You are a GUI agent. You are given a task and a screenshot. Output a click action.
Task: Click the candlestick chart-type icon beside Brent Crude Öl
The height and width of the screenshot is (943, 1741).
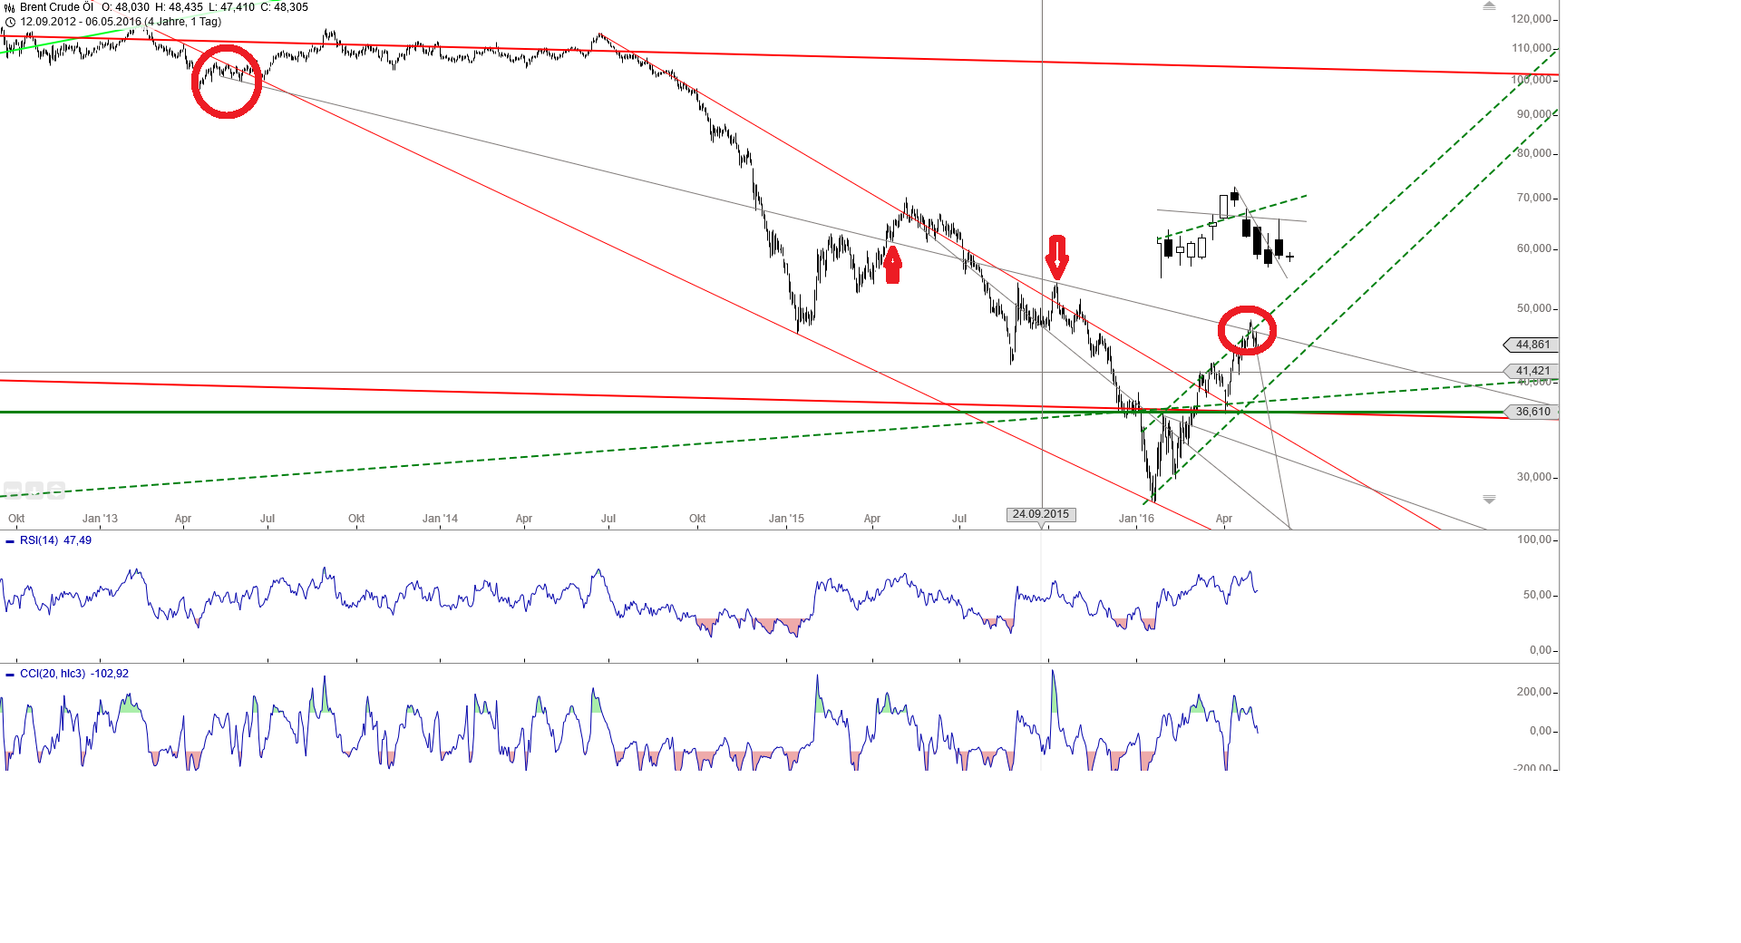point(9,7)
